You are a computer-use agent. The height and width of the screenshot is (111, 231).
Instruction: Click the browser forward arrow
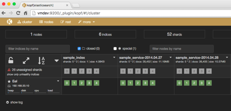coord(11,13)
